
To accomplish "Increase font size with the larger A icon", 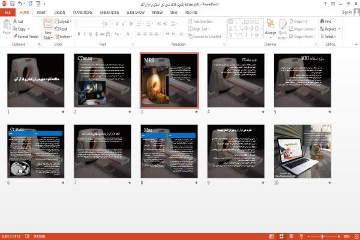I will [118, 24].
